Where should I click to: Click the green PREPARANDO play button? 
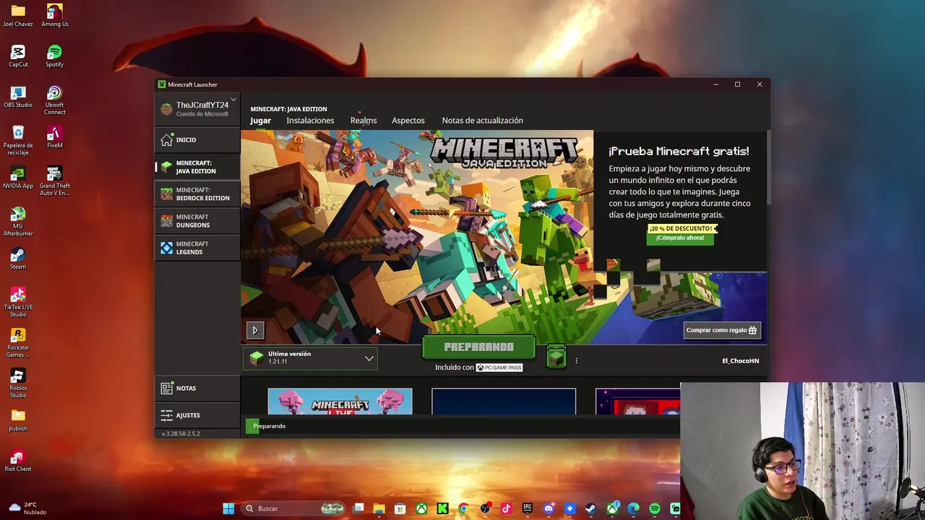[478, 347]
